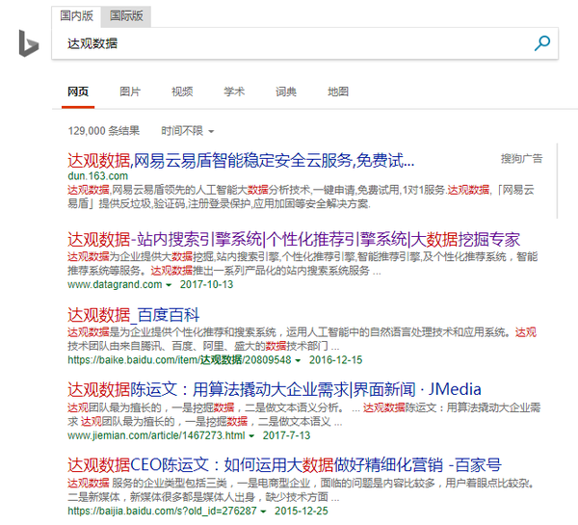Open the 达观数据CEO陈运文 百家号 result
The height and width of the screenshot is (525, 578).
pyautogui.click(x=284, y=465)
